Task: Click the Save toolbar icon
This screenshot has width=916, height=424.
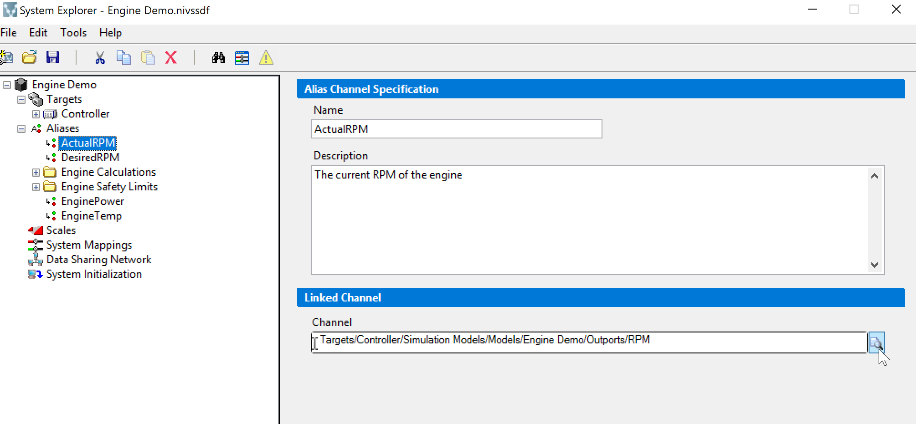Action: coord(53,57)
